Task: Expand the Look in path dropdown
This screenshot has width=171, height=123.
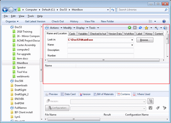Action: (132, 40)
